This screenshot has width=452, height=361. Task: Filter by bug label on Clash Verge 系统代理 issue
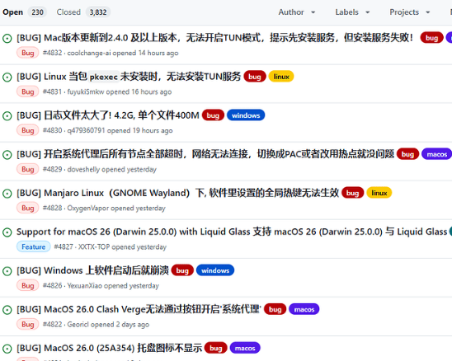pos(275,309)
